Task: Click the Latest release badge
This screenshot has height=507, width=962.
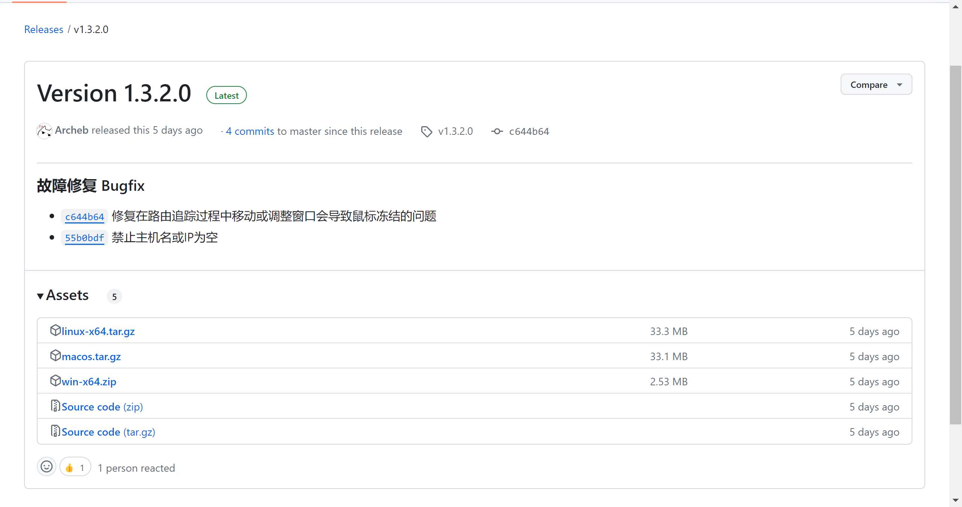Action: [x=226, y=95]
